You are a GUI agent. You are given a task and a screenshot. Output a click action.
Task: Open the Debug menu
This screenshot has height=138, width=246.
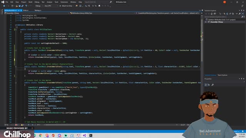(x=37, y=2)
